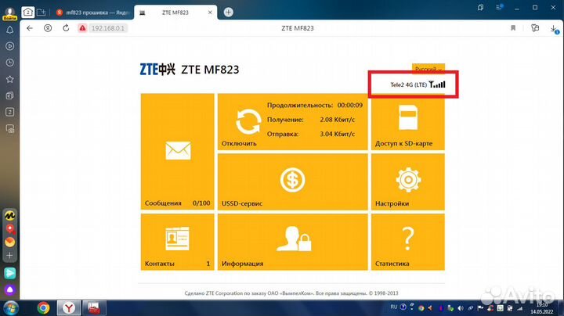This screenshot has width=564, height=316.
Task: Open Доступ к SD-карте tile
Action: (x=408, y=122)
